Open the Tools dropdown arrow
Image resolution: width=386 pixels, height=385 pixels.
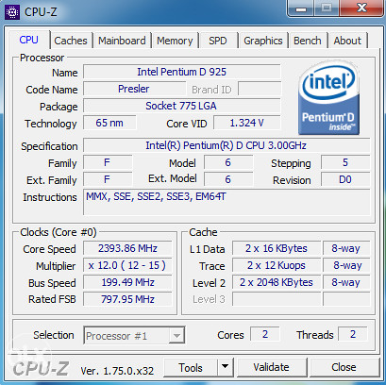[x=225, y=367]
